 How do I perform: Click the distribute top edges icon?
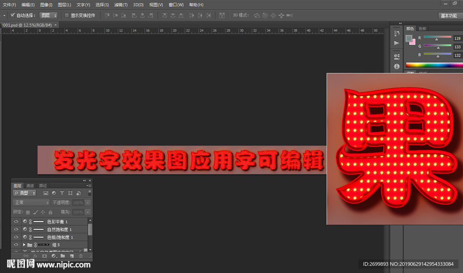(x=165, y=15)
